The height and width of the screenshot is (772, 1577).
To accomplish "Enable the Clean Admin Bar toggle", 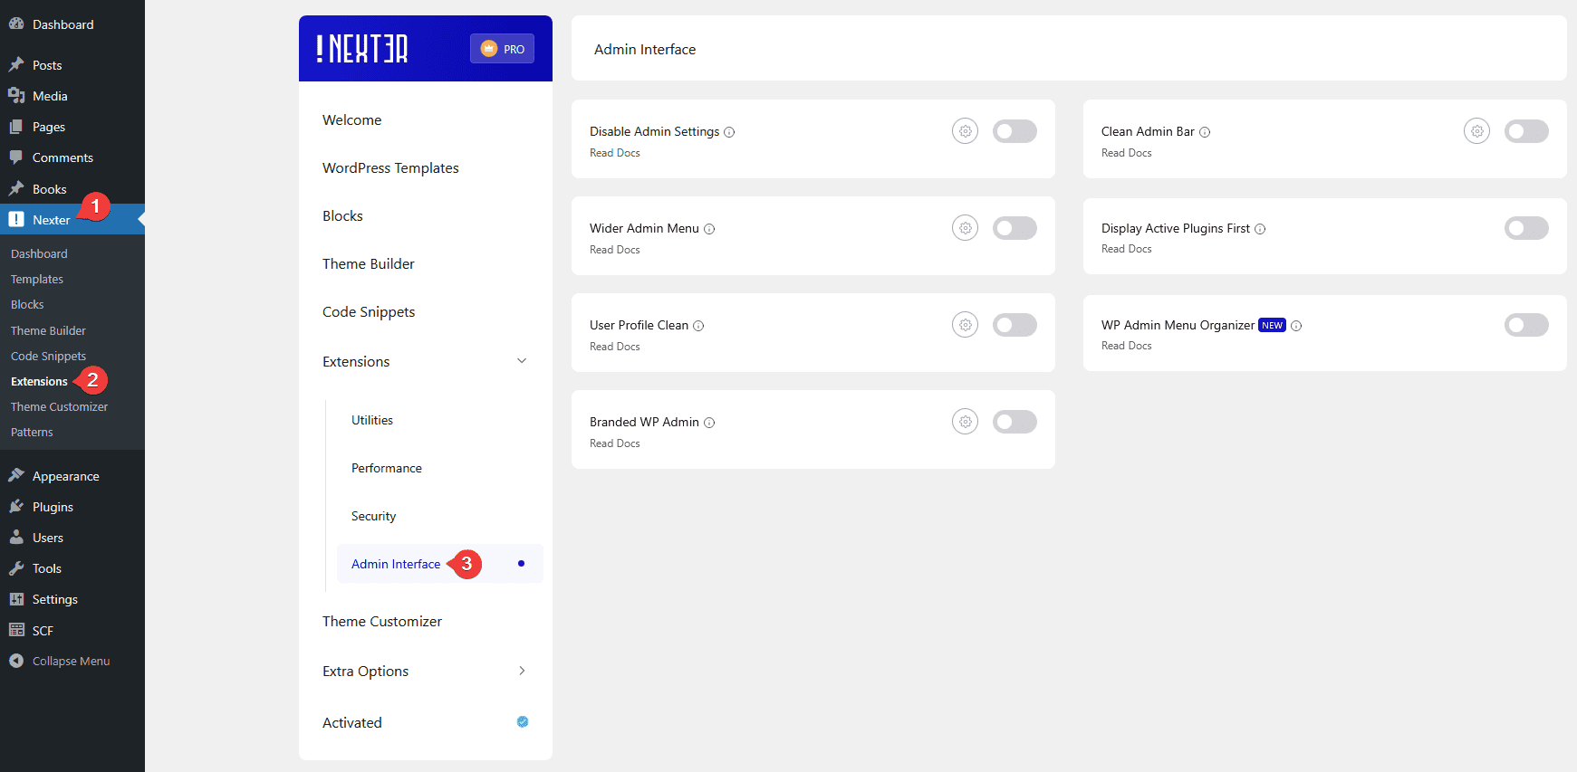I will click(1526, 131).
